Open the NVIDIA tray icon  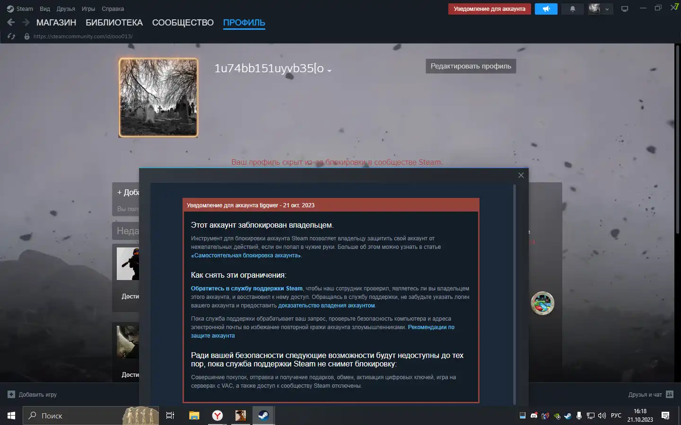coord(557,416)
